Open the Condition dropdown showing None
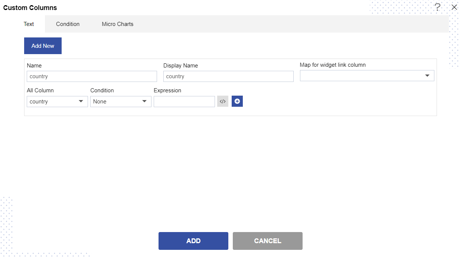This screenshot has width=460, height=258. pyautogui.click(x=121, y=102)
